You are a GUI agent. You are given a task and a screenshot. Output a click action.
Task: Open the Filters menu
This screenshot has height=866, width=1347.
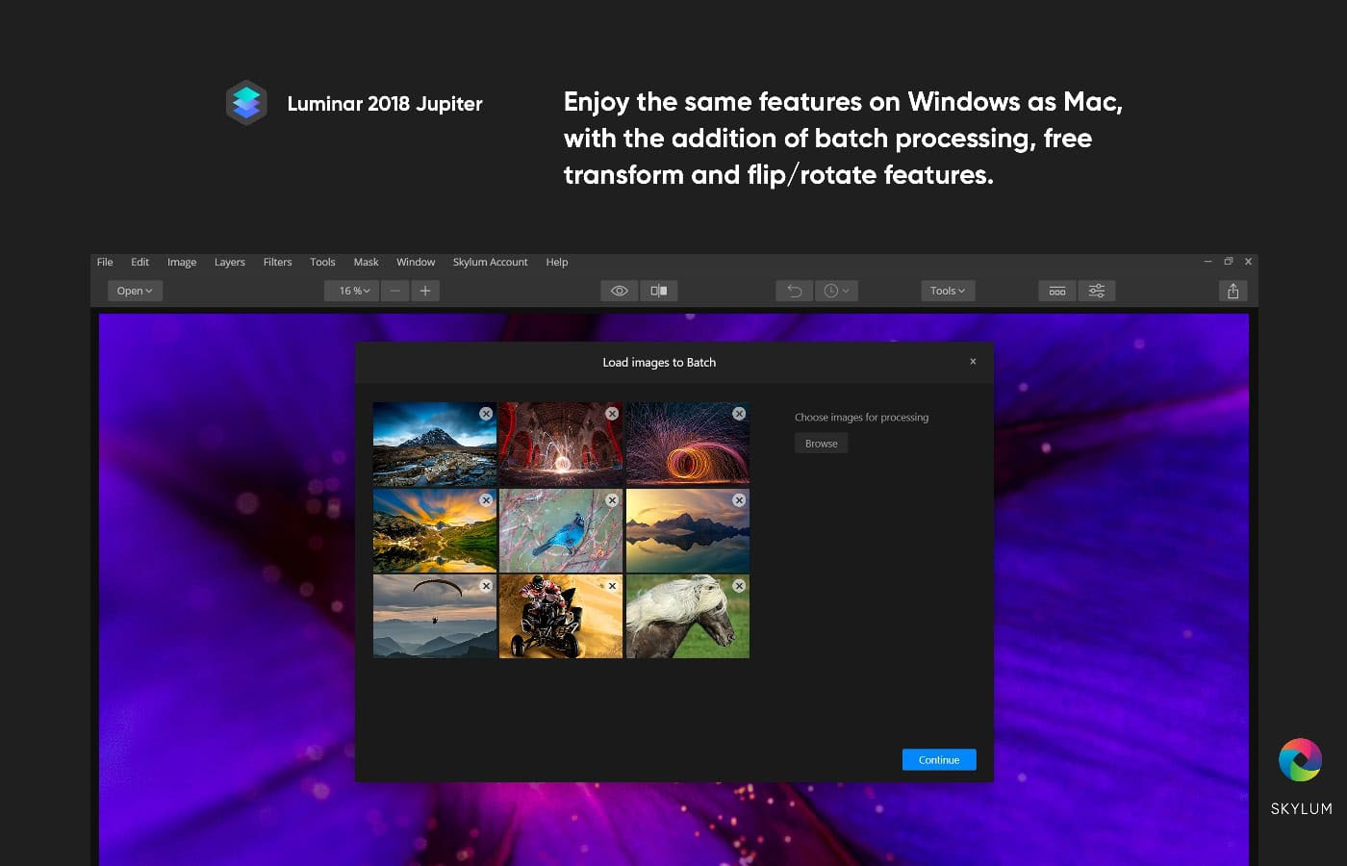point(277,262)
